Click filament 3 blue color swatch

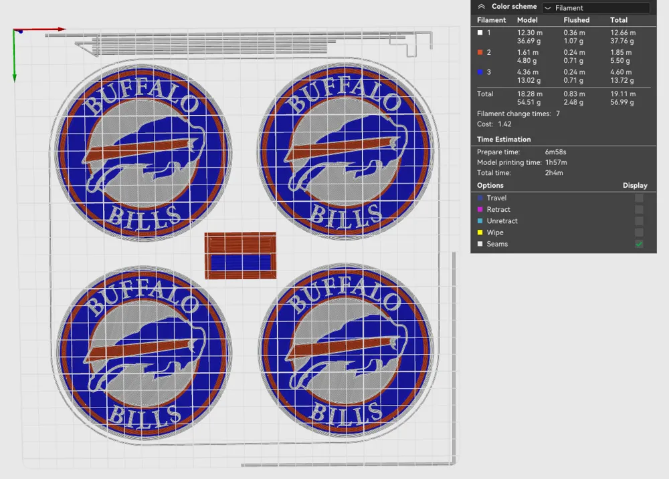tap(479, 72)
